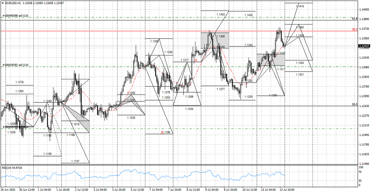Viewport: 371px width, 193px height.
Task: Select the 1.1263 level label
Action: pos(19,91)
